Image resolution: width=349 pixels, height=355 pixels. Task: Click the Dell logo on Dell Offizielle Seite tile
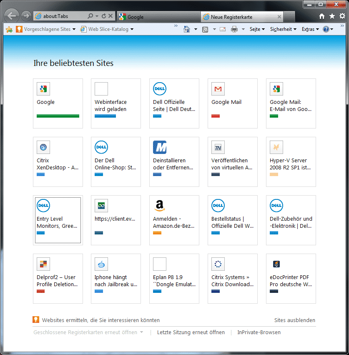click(x=160, y=89)
